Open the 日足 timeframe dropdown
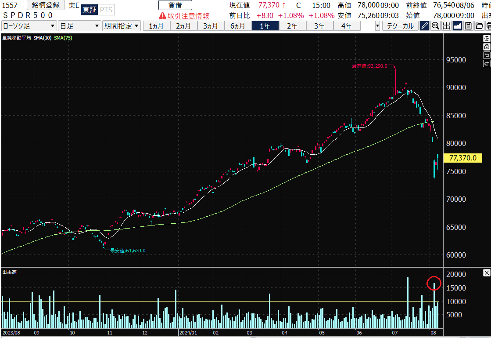Viewport: 491px width, 338px height. point(79,25)
